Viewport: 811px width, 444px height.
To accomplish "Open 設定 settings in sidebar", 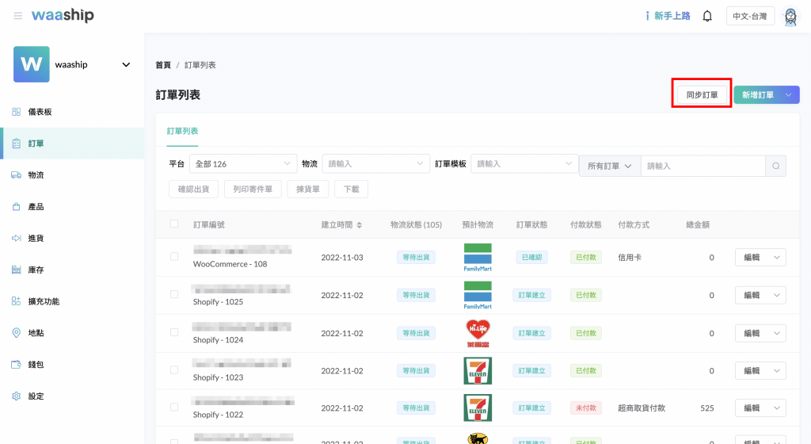I will click(36, 396).
